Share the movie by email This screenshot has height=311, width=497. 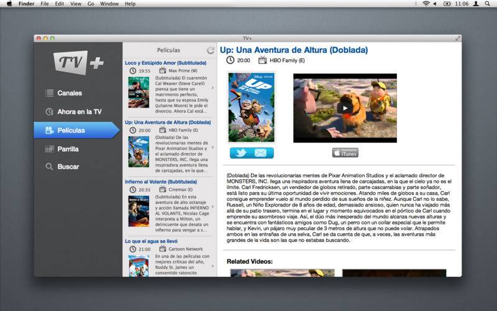[261, 153]
